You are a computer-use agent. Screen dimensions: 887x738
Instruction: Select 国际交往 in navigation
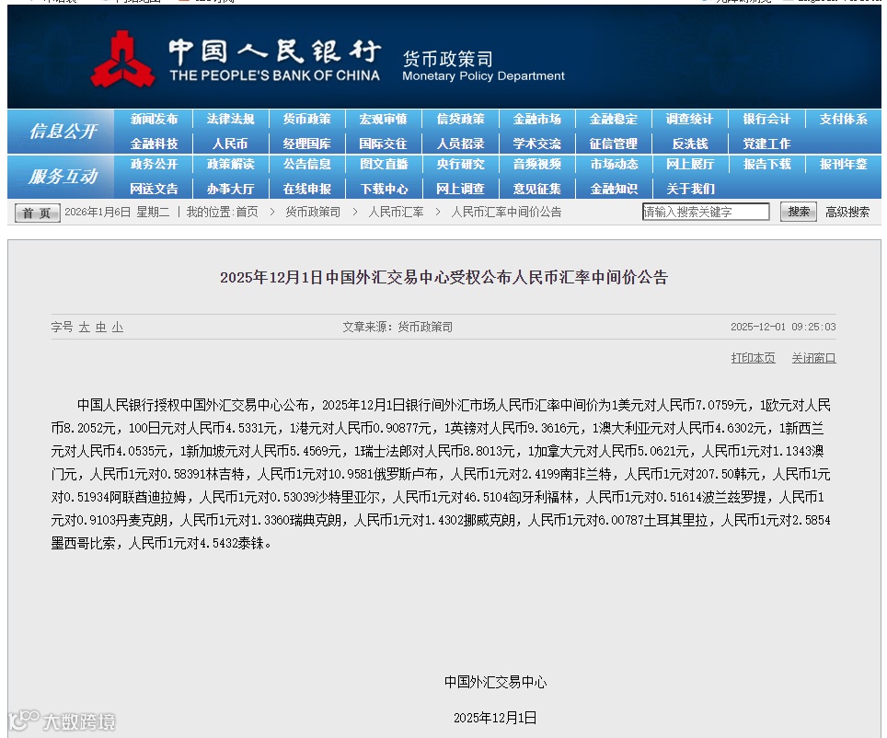[x=384, y=144]
